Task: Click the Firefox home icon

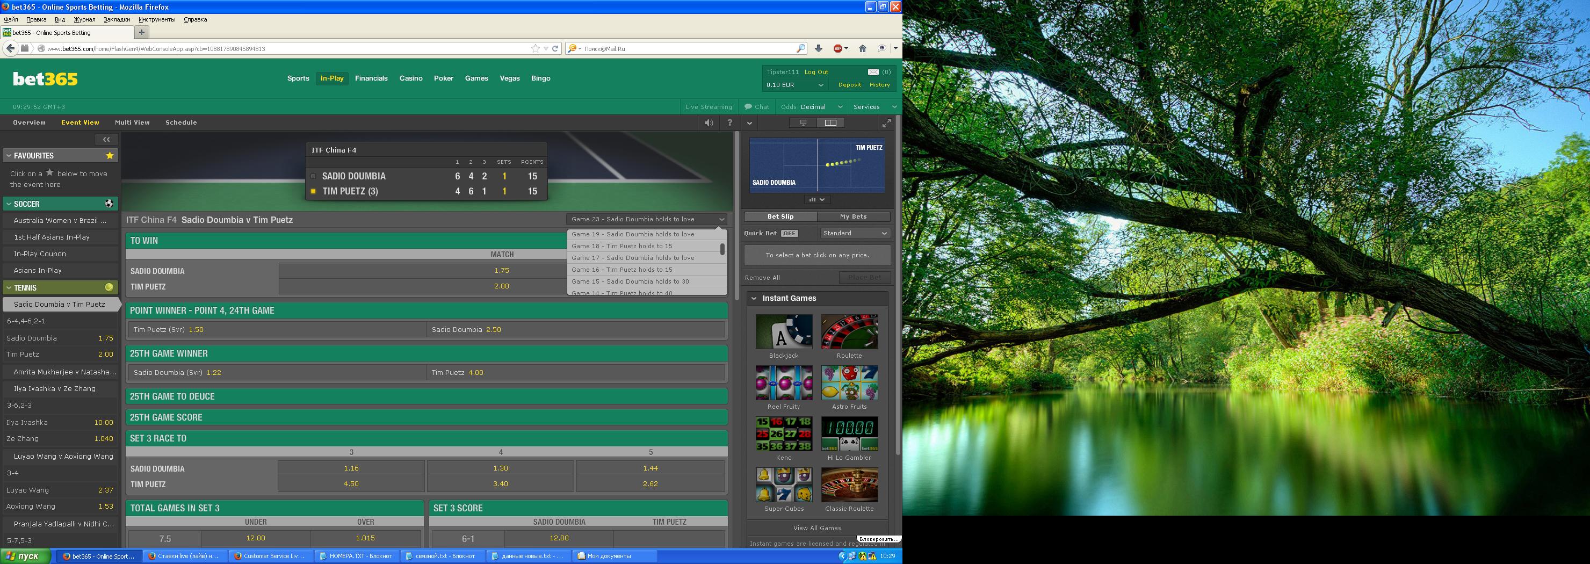Action: pos(862,49)
